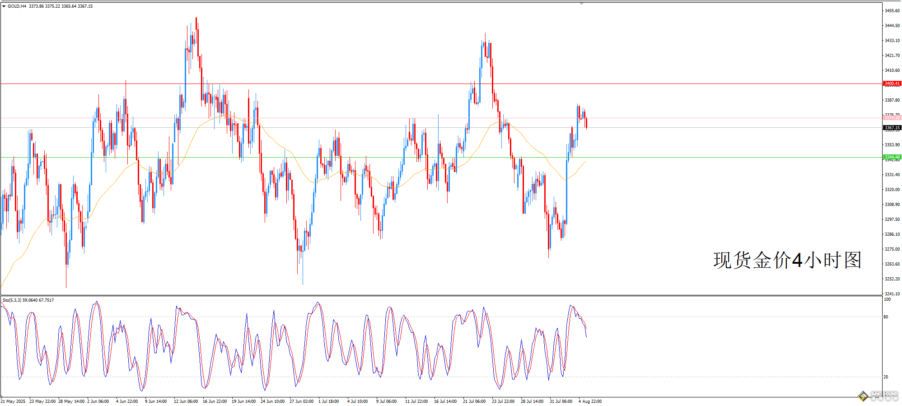
Task: Click the gray chart shift triangle marker at top
Action: tap(581, 4)
